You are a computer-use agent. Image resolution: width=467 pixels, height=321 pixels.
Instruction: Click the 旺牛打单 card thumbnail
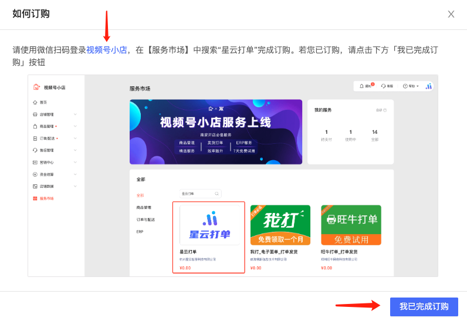[x=351, y=225]
